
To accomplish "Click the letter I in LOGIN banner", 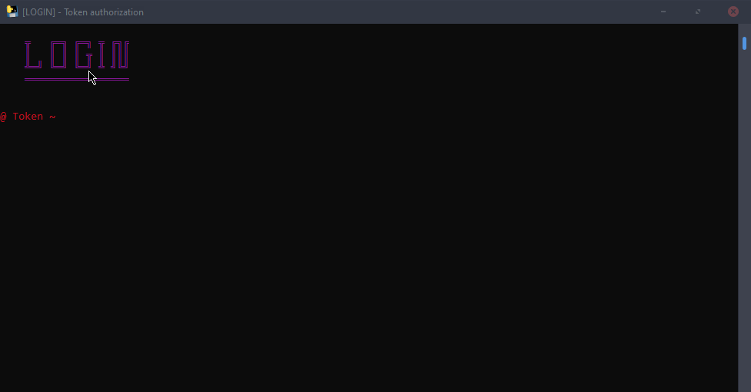I will tap(101, 55).
